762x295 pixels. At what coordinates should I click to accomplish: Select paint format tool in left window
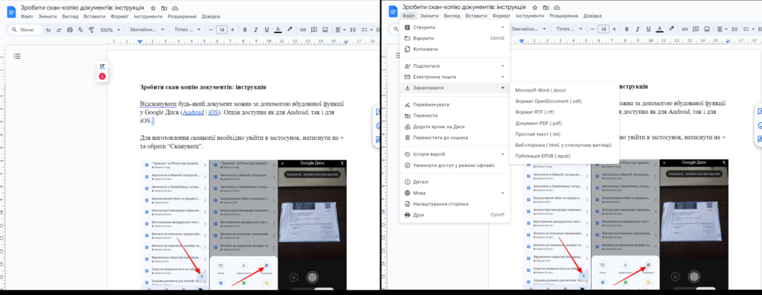coord(91,30)
